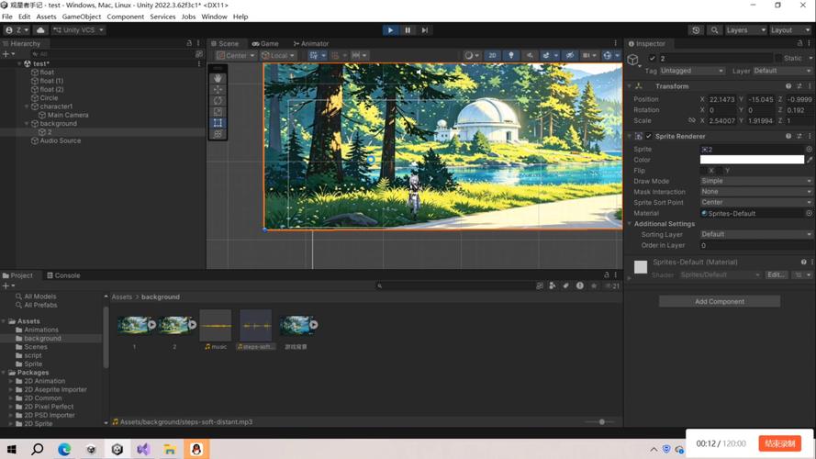Click the Step frame button
816x459 pixels.
pyautogui.click(x=425, y=30)
